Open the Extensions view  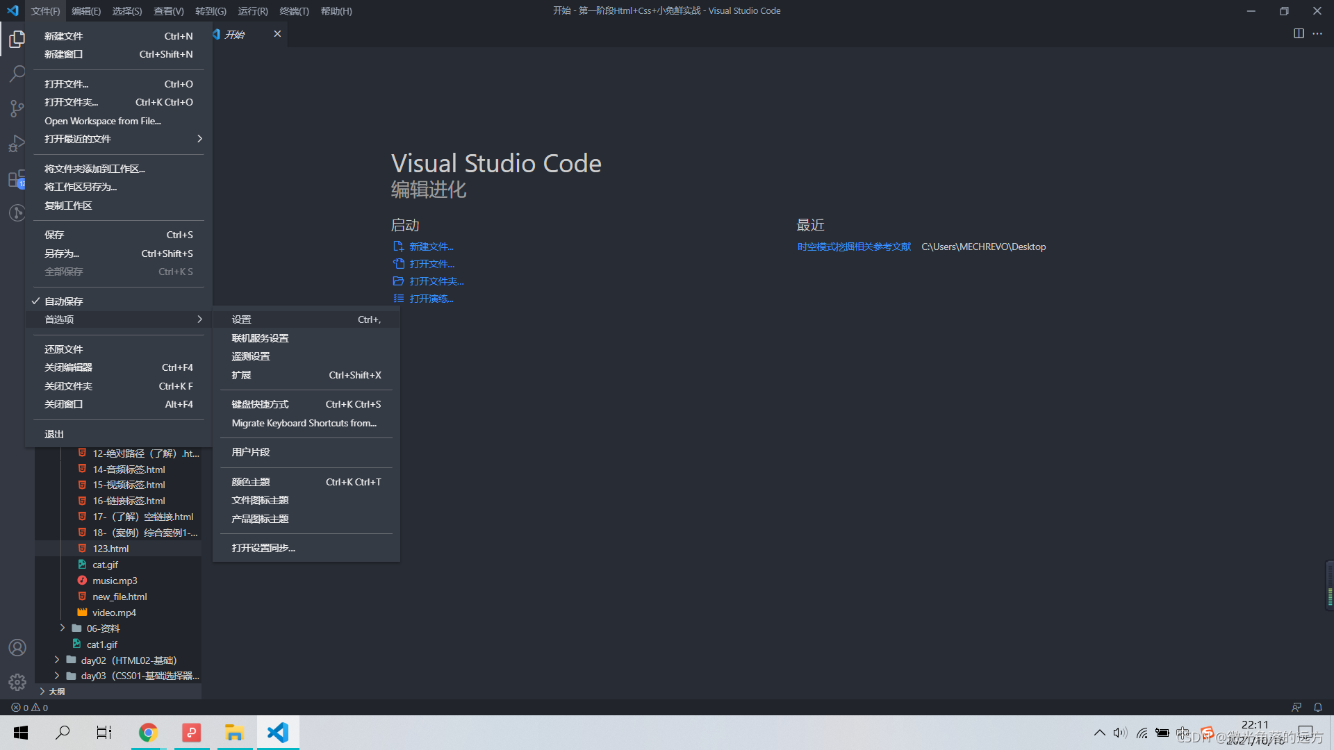(x=17, y=178)
